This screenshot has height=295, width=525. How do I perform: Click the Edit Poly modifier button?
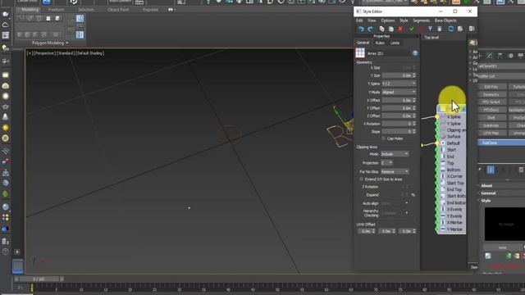(x=491, y=87)
